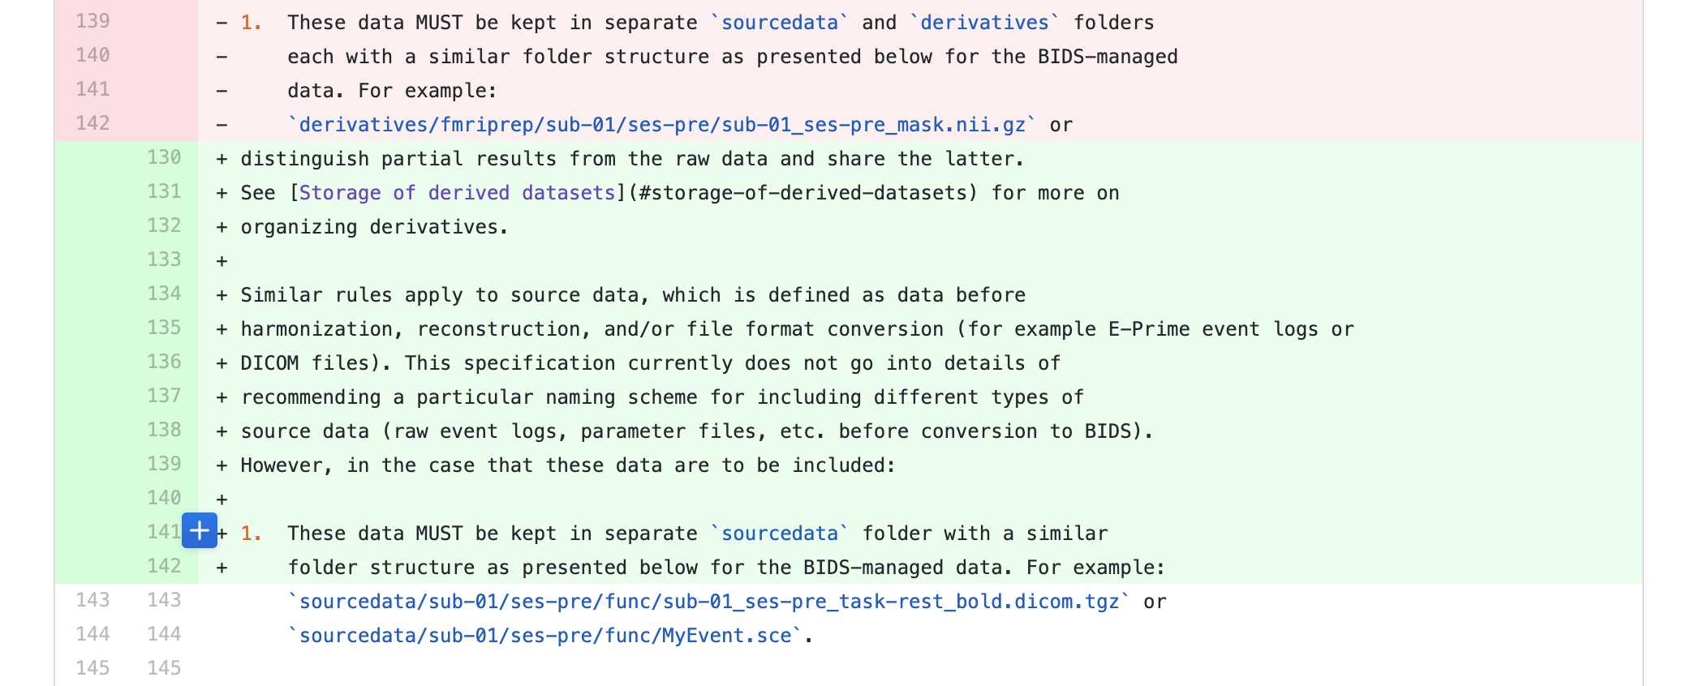Image resolution: width=1691 pixels, height=686 pixels.
Task: Select added line number 139 in green
Action: coord(164,464)
